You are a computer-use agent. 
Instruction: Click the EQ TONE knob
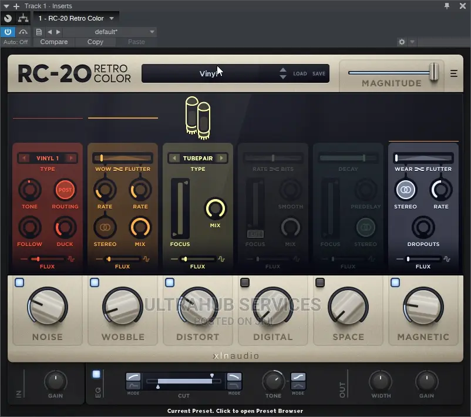tap(273, 381)
